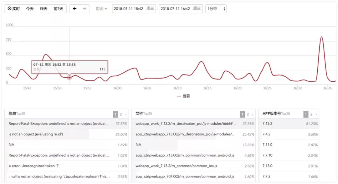Image resolution: width=338 pixels, height=184 pixels.
Task: Open page 2 of the 文件 panel
Action: (248, 115)
